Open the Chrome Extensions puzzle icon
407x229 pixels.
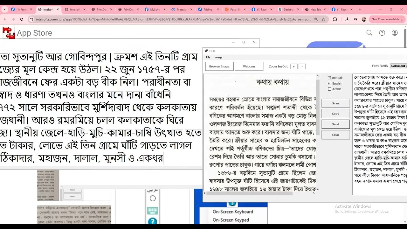[335, 19]
